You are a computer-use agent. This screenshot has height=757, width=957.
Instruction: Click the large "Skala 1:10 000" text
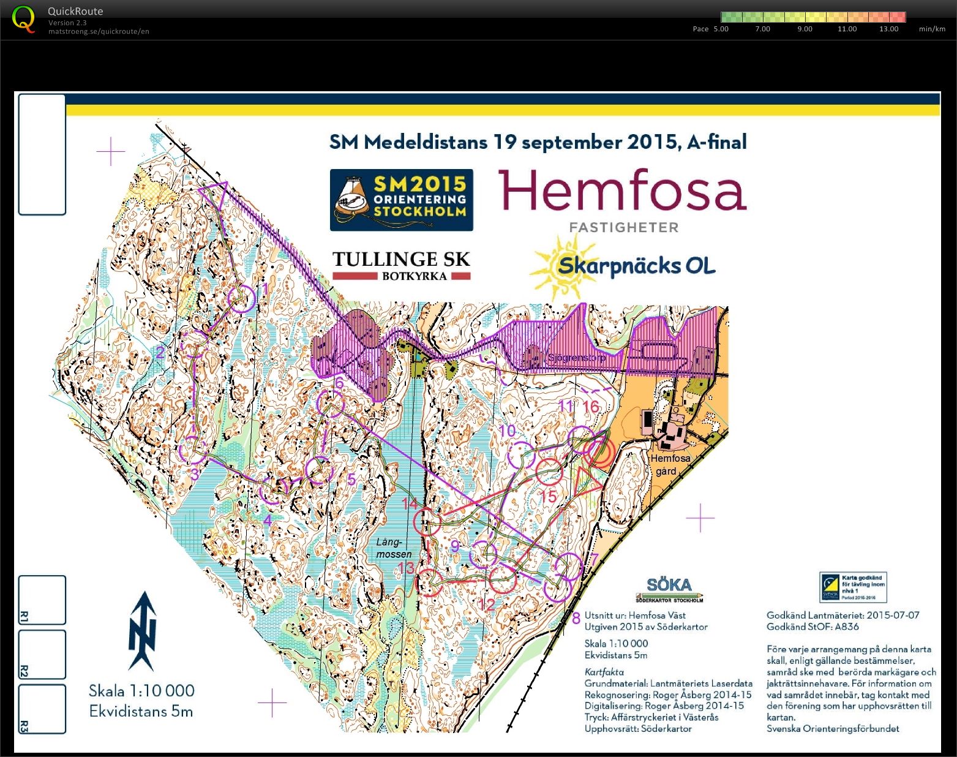[141, 691]
